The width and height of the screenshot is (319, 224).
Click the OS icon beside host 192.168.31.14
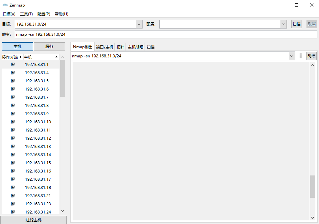click(x=13, y=154)
